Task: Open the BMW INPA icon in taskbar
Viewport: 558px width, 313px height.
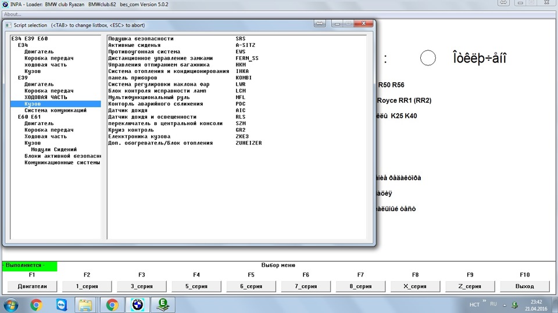Action: (x=137, y=304)
